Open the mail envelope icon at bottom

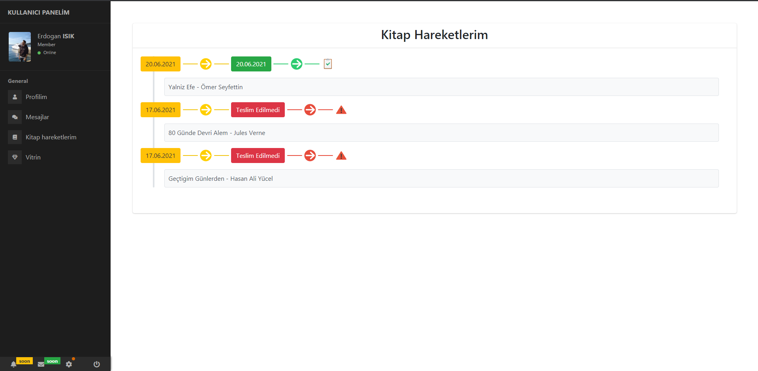41,364
